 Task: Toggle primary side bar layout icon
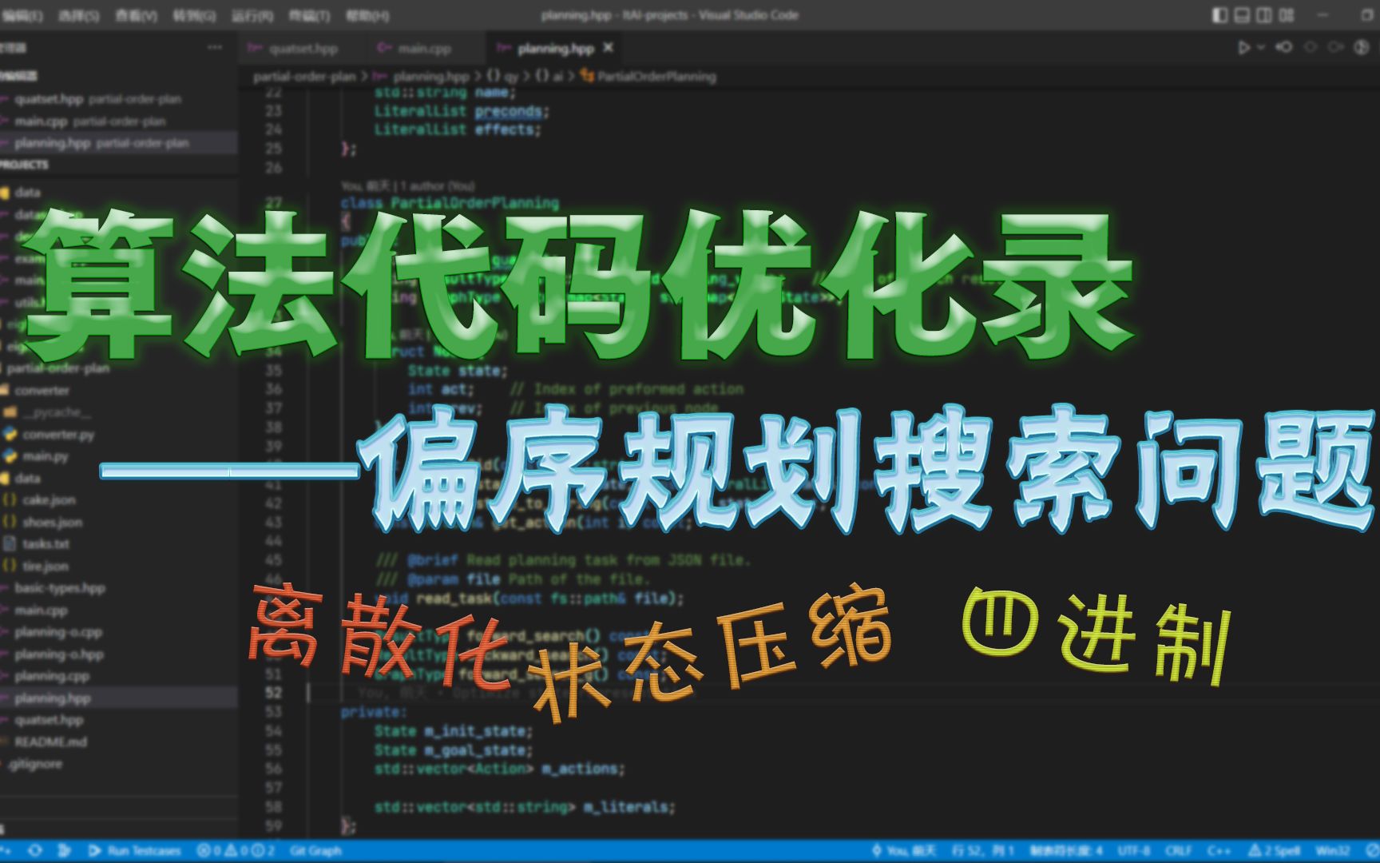click(x=1219, y=15)
